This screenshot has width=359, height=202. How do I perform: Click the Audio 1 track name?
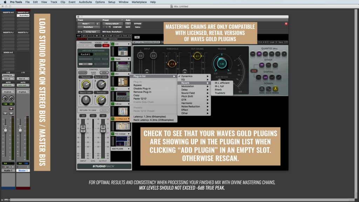coord(8,171)
